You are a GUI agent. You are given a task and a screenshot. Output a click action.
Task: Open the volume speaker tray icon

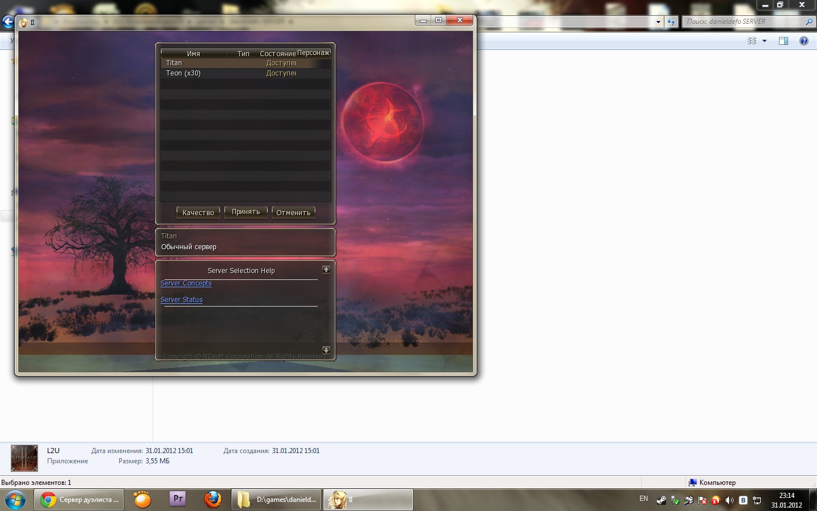click(x=730, y=500)
